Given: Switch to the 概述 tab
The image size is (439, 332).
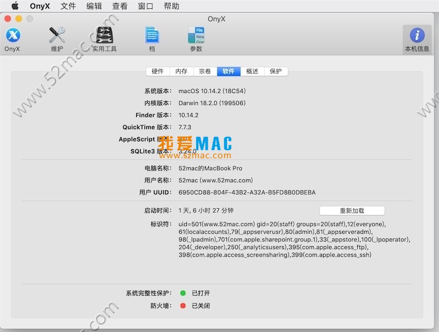Looking at the screenshot, I should (252, 71).
